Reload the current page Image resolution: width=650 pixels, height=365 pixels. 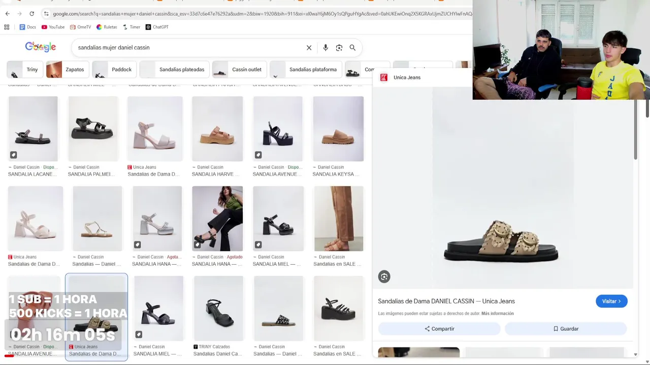click(x=31, y=14)
